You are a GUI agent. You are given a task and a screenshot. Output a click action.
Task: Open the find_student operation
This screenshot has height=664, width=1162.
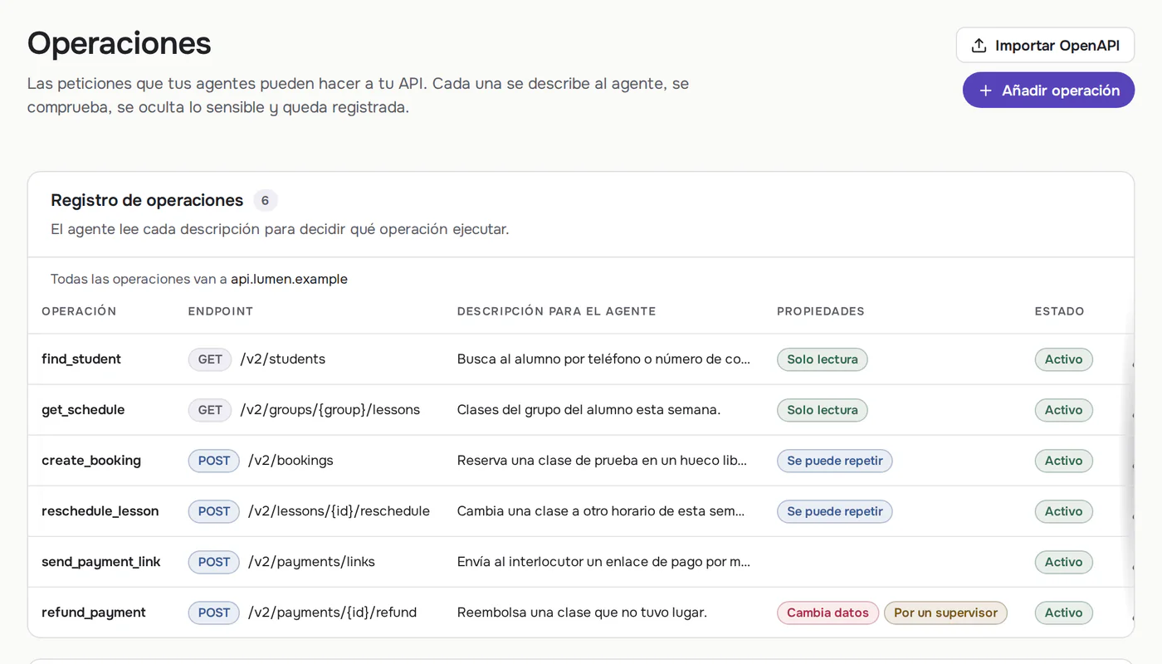[x=81, y=359]
